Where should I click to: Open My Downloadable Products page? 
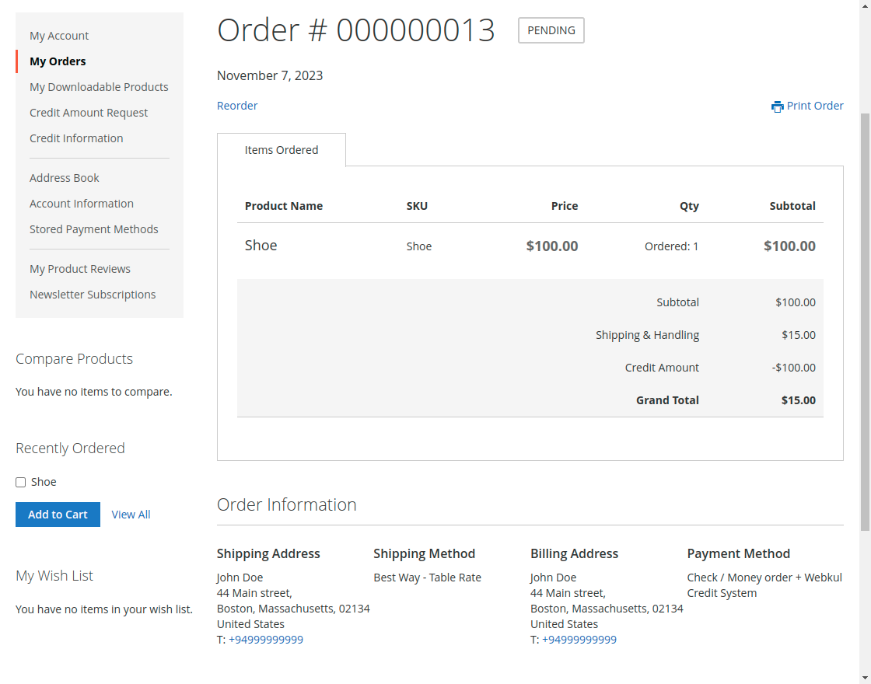99,86
